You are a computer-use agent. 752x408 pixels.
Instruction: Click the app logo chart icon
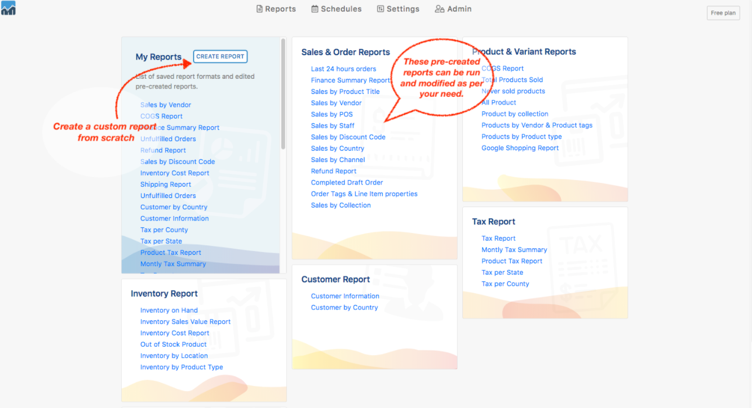[x=8, y=8]
